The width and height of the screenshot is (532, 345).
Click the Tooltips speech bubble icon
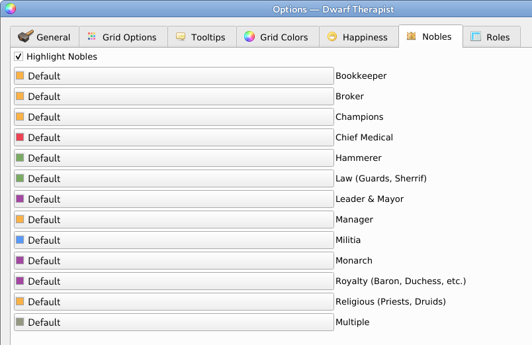(x=181, y=37)
